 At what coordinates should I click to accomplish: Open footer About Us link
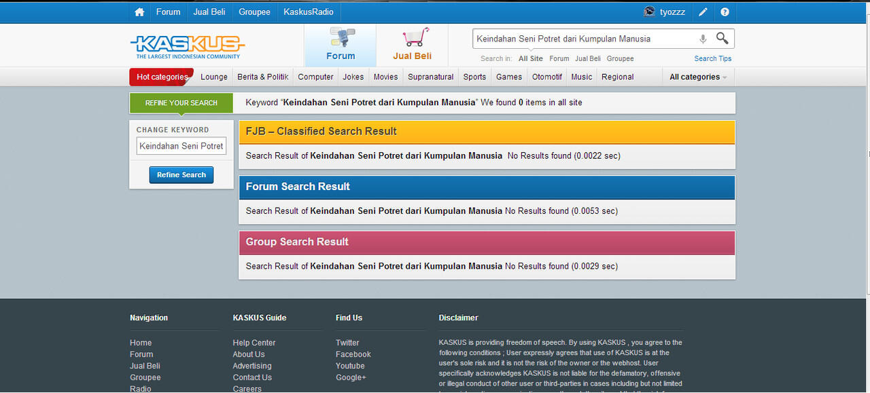[x=249, y=354]
